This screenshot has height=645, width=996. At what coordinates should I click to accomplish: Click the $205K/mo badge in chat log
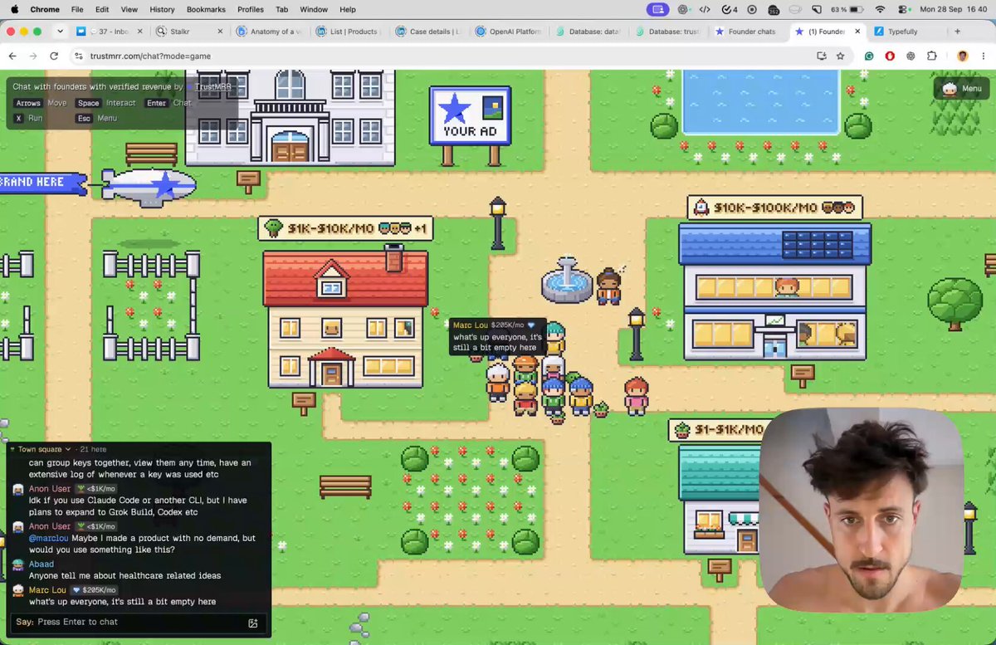pyautogui.click(x=95, y=590)
